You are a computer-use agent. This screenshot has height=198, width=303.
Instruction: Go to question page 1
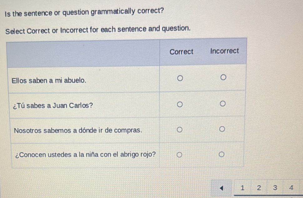click(242, 188)
